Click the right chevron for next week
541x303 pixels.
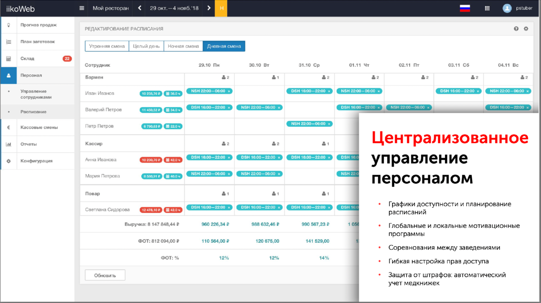click(x=208, y=8)
